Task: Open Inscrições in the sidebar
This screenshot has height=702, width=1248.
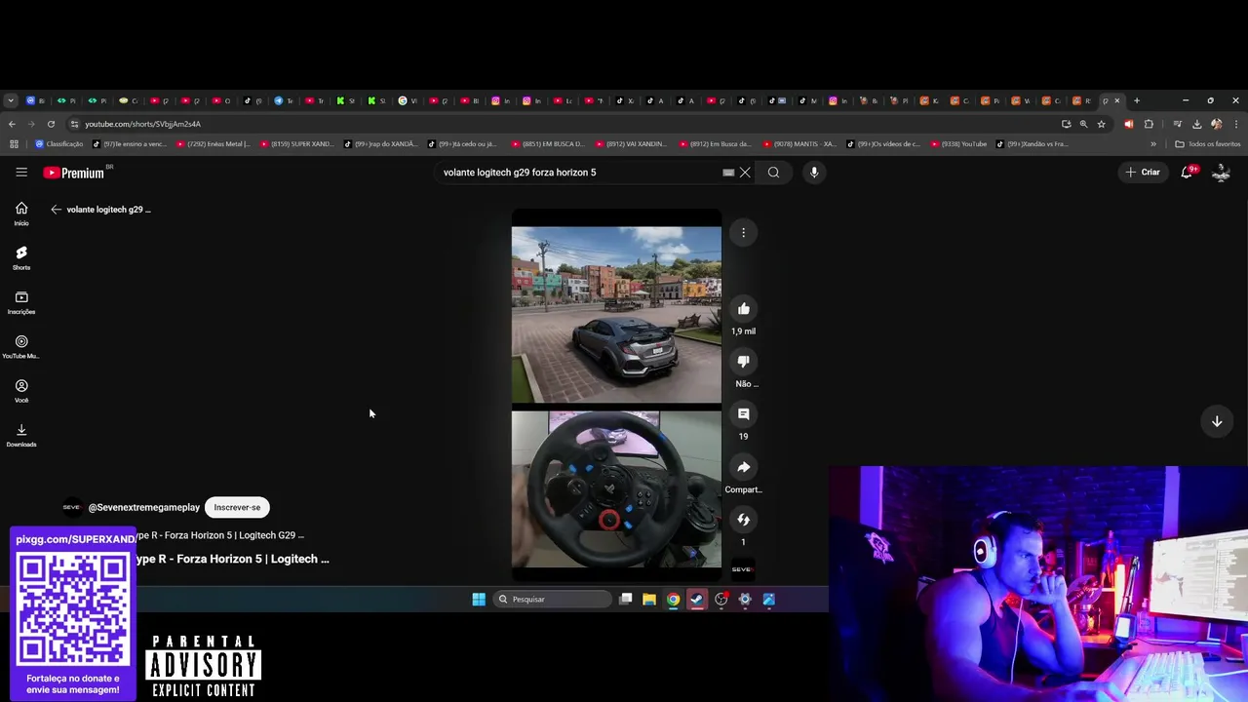Action: coord(21,302)
